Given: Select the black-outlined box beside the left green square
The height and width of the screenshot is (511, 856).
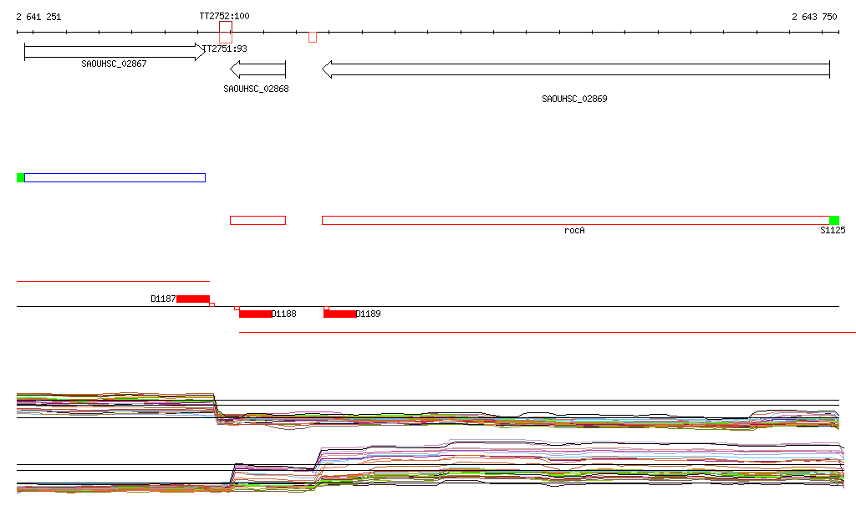Looking at the screenshot, I should click(x=115, y=177).
